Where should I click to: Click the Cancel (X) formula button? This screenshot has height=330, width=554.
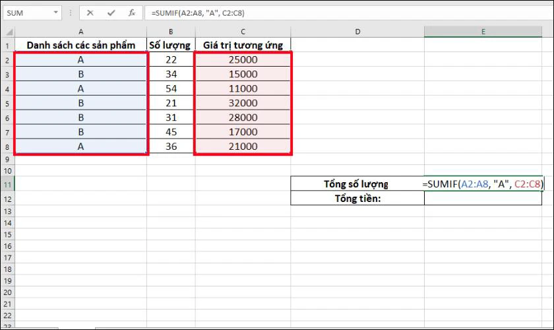tap(90, 13)
